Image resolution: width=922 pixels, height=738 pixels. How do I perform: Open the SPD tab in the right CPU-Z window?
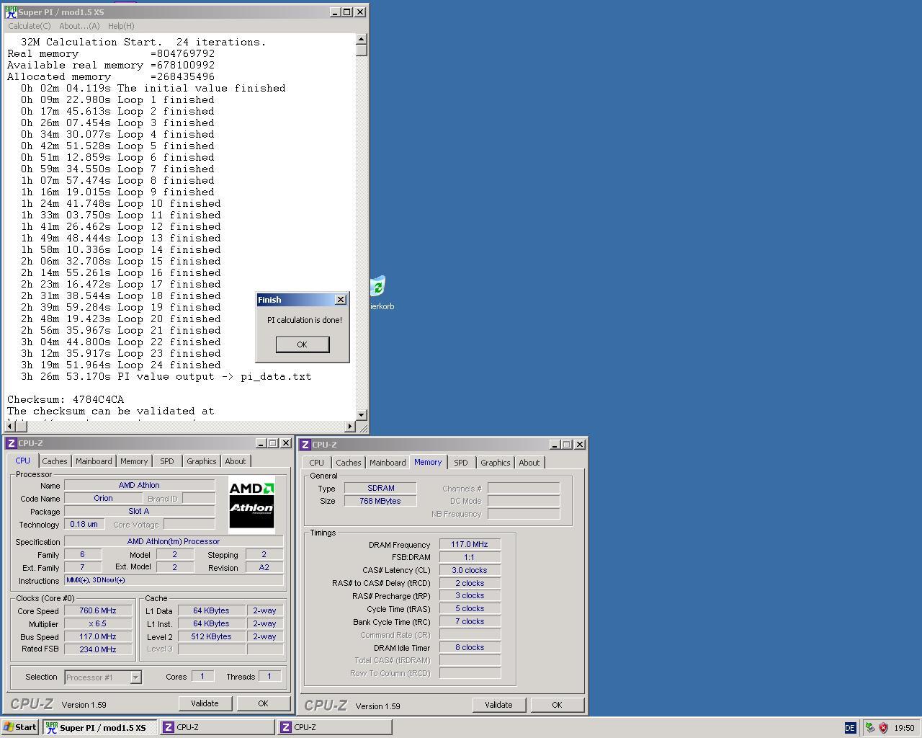coord(461,463)
